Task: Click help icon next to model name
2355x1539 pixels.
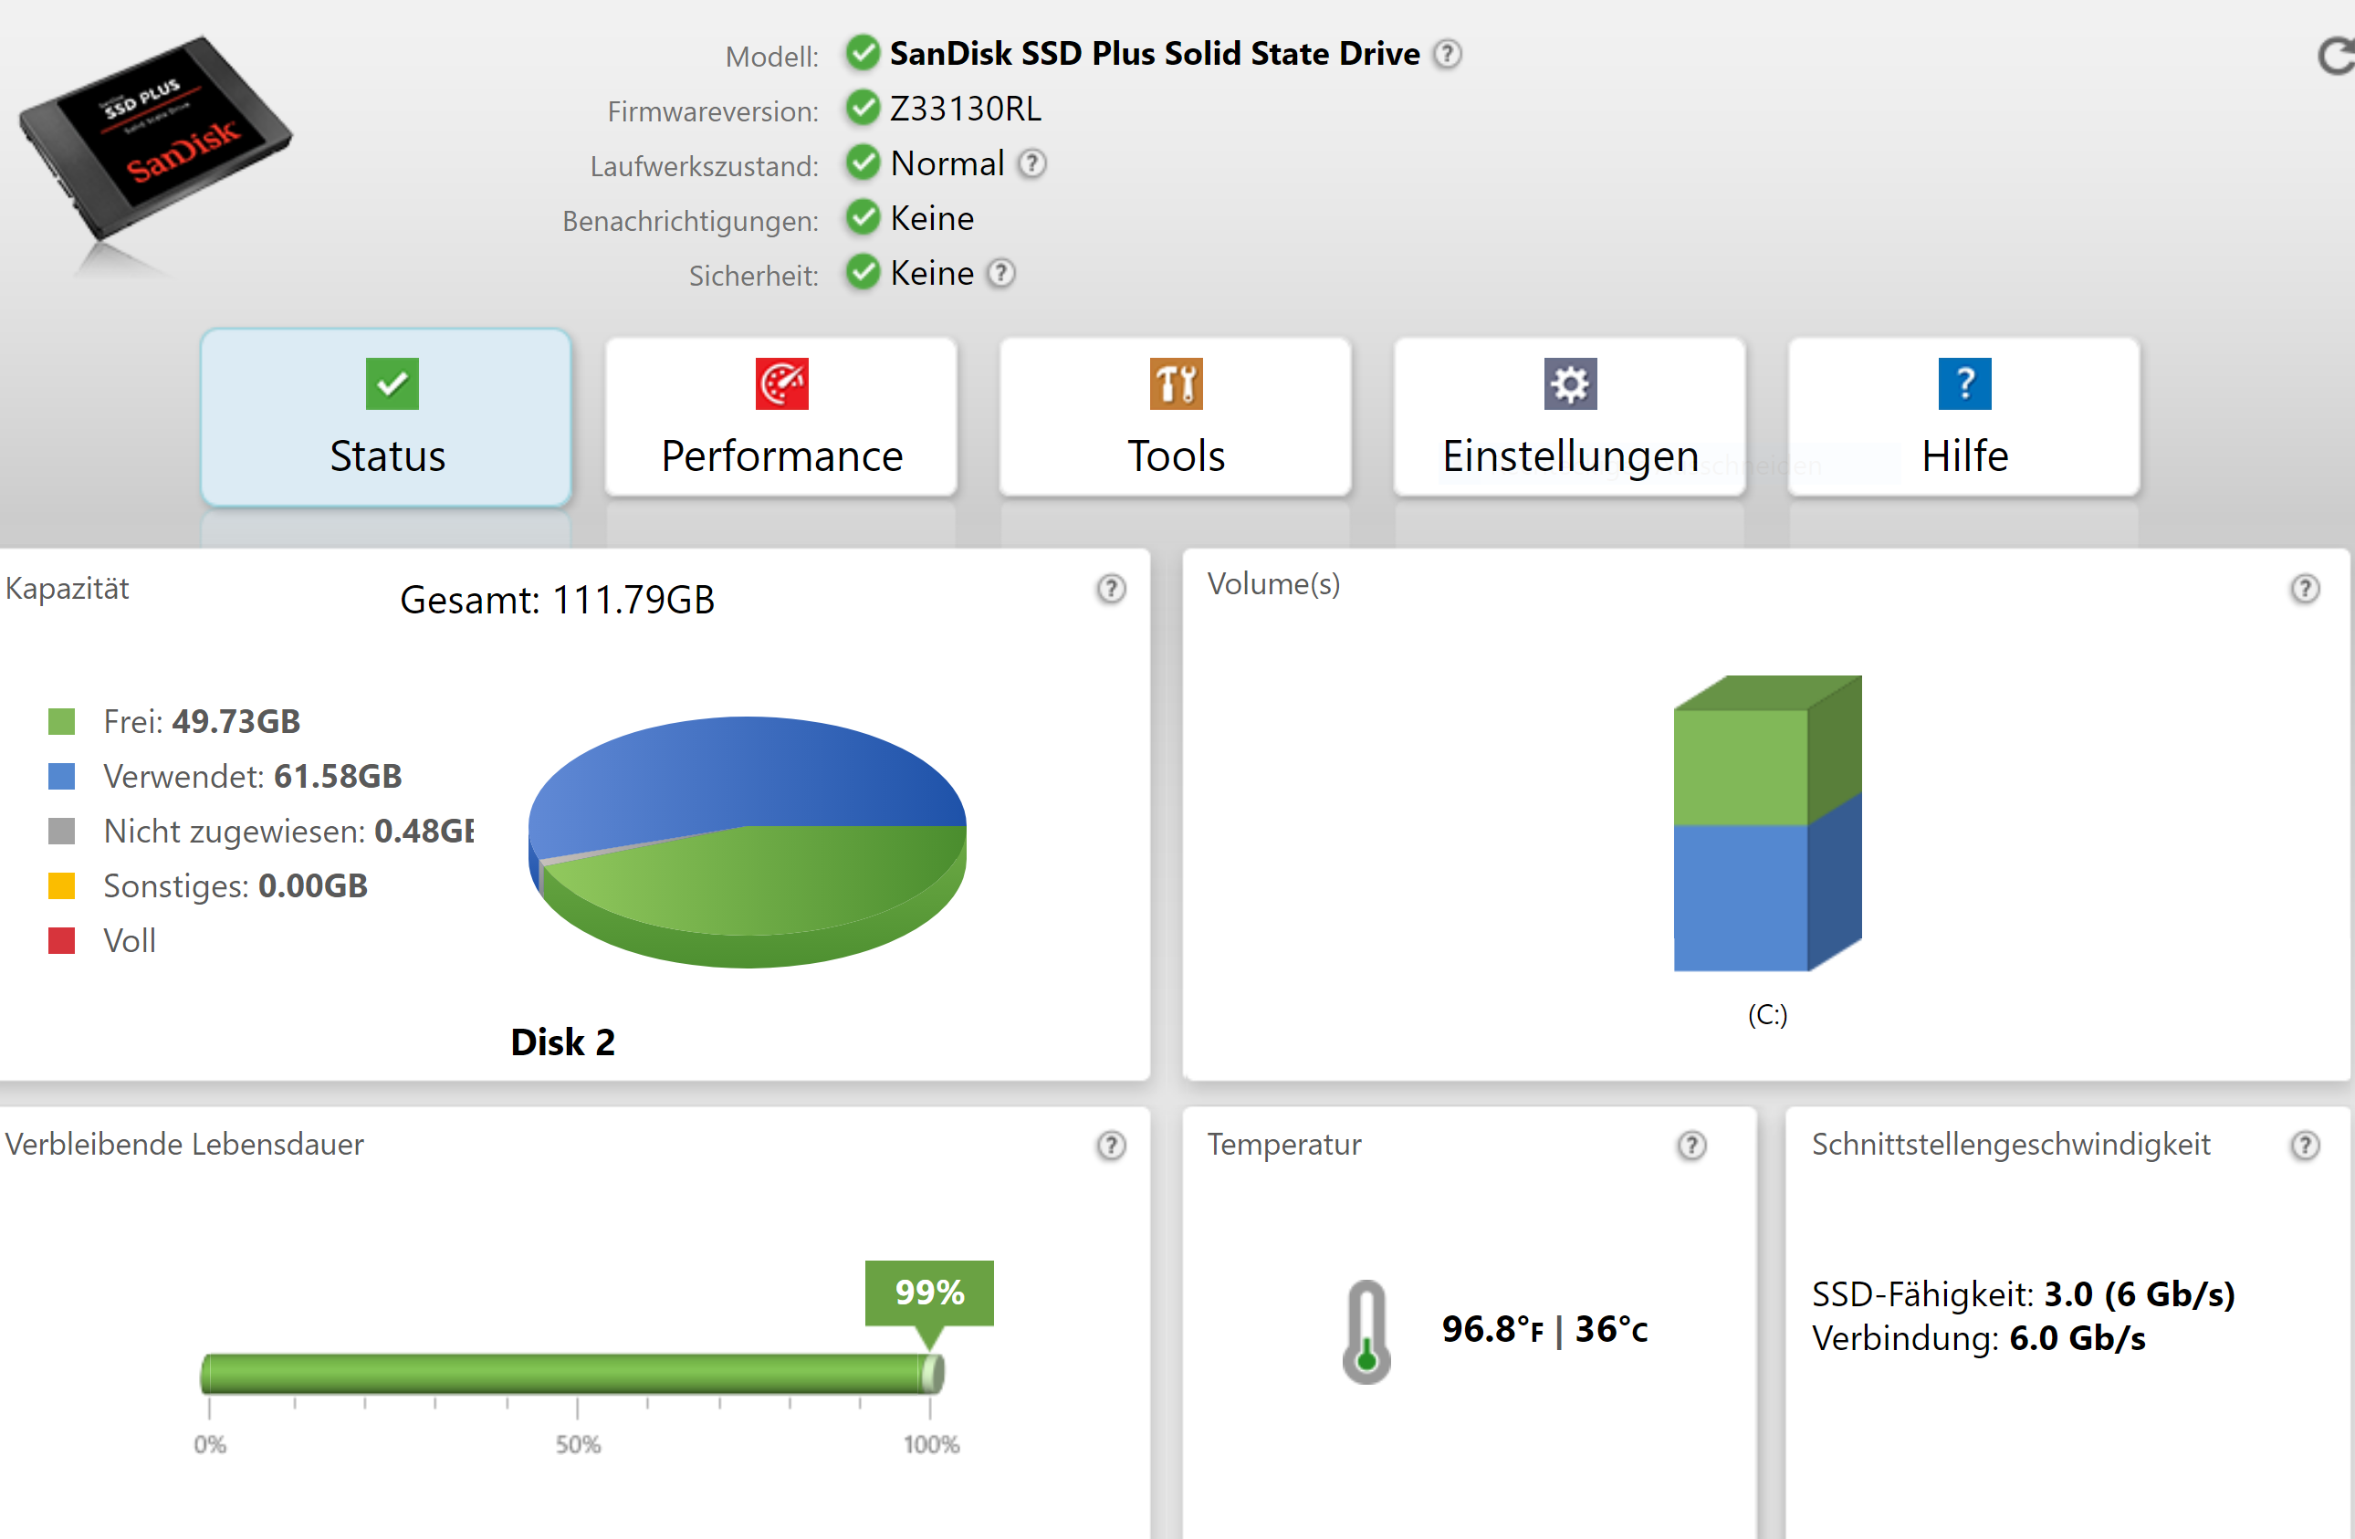Action: (1447, 54)
